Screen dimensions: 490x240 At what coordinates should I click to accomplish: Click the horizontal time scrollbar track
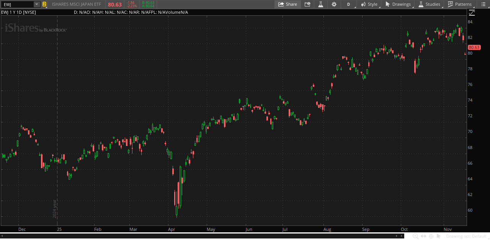click(x=201, y=236)
